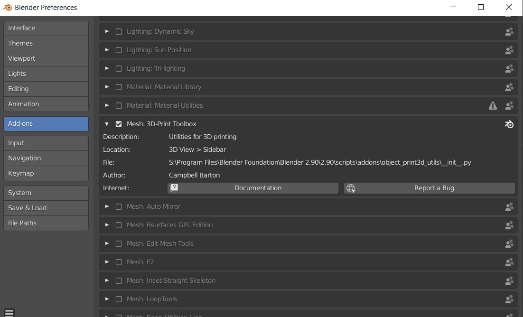Click the warning icon on Material Utilities
The height and width of the screenshot is (317, 523).
(493, 105)
